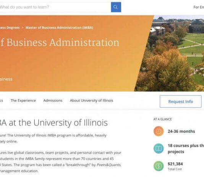Click the Request Info button

coord(181,102)
